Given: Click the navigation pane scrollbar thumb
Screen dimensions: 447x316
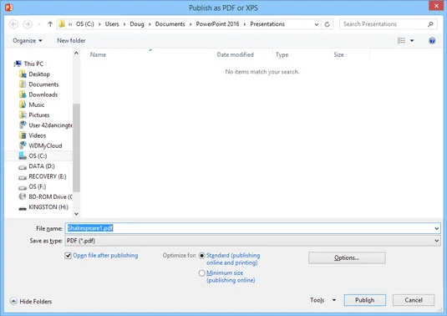Looking at the screenshot, I should [76, 148].
